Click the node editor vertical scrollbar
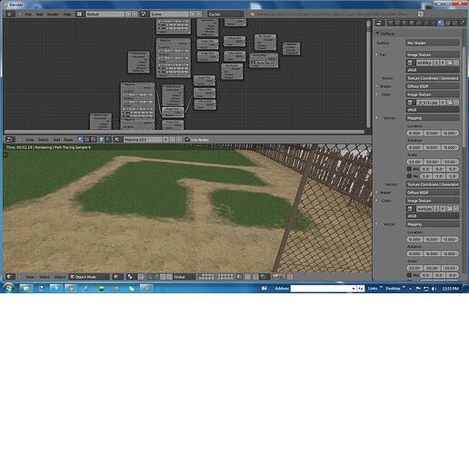 (368, 74)
